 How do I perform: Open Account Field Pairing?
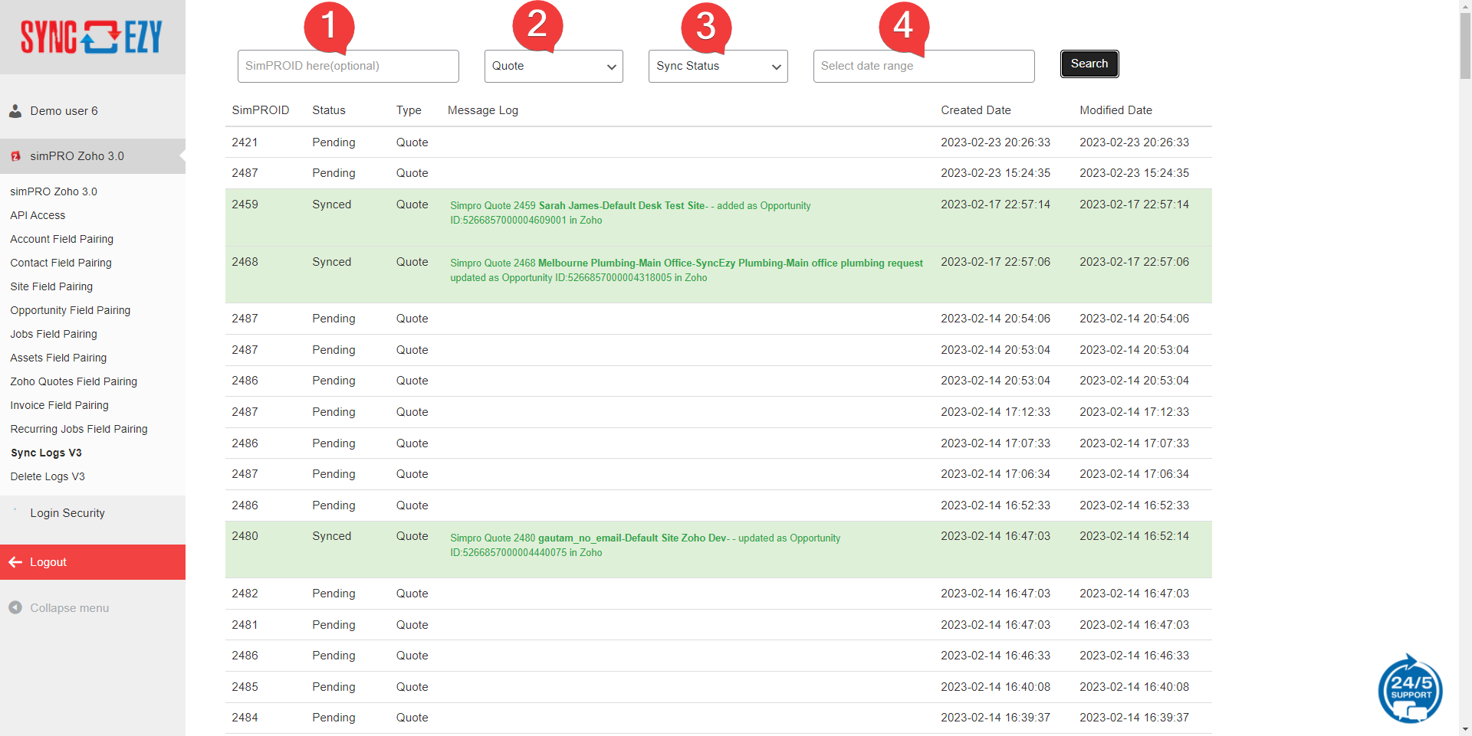click(x=61, y=239)
